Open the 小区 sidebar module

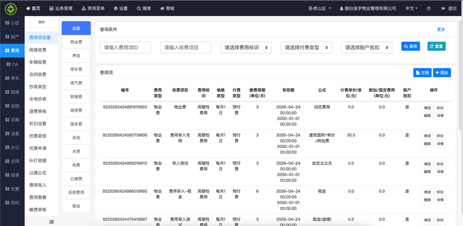pyautogui.click(x=12, y=23)
